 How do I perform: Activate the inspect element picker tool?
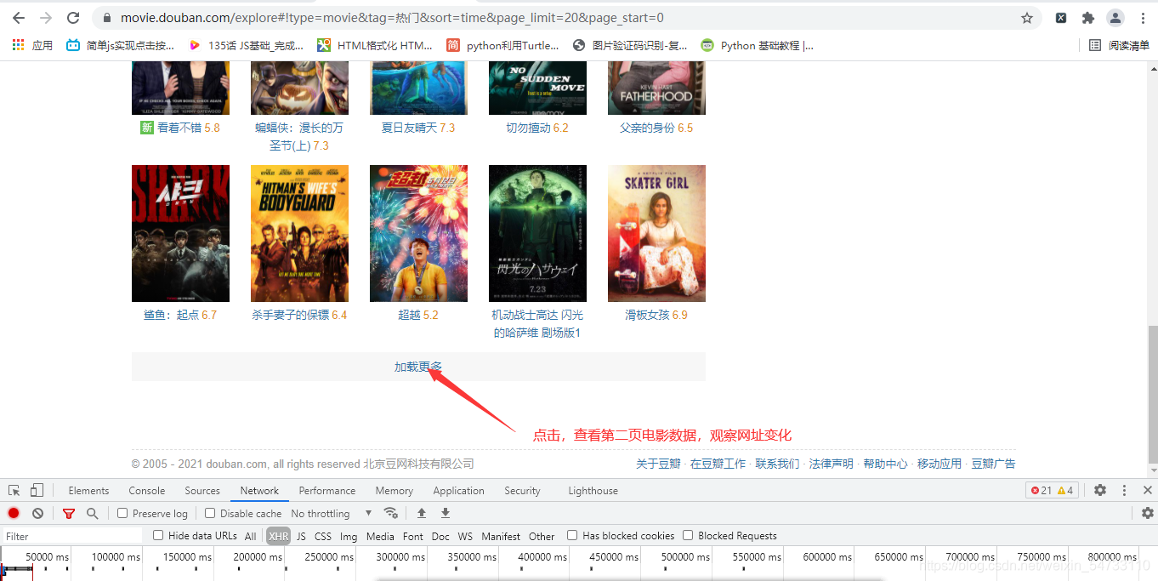click(14, 490)
